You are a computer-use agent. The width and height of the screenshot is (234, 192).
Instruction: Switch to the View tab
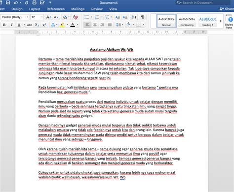pyautogui.click(x=113, y=9)
